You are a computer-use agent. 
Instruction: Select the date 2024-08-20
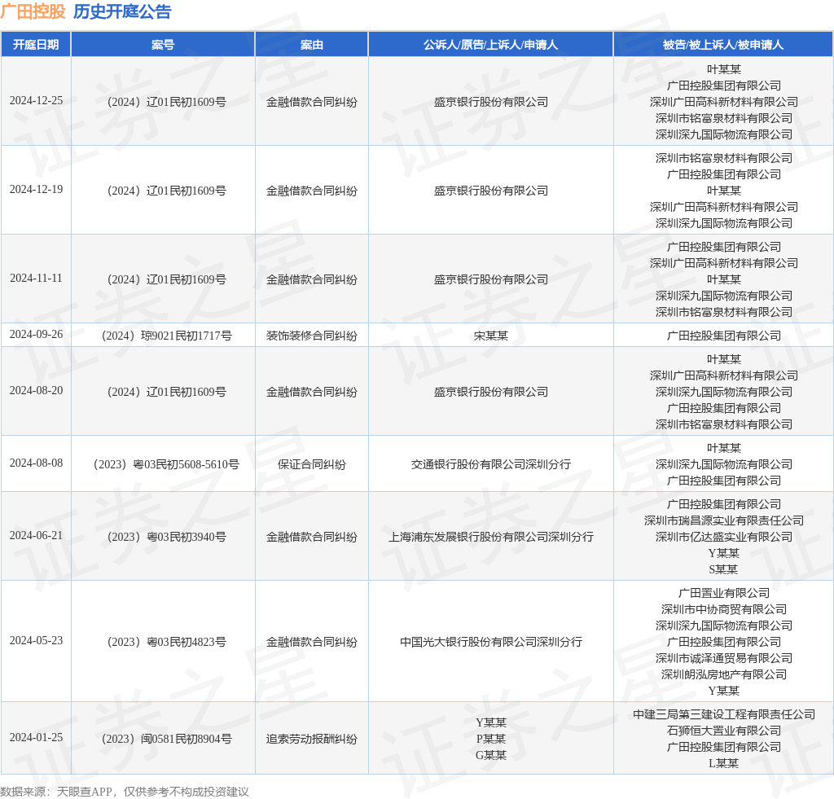click(36, 390)
